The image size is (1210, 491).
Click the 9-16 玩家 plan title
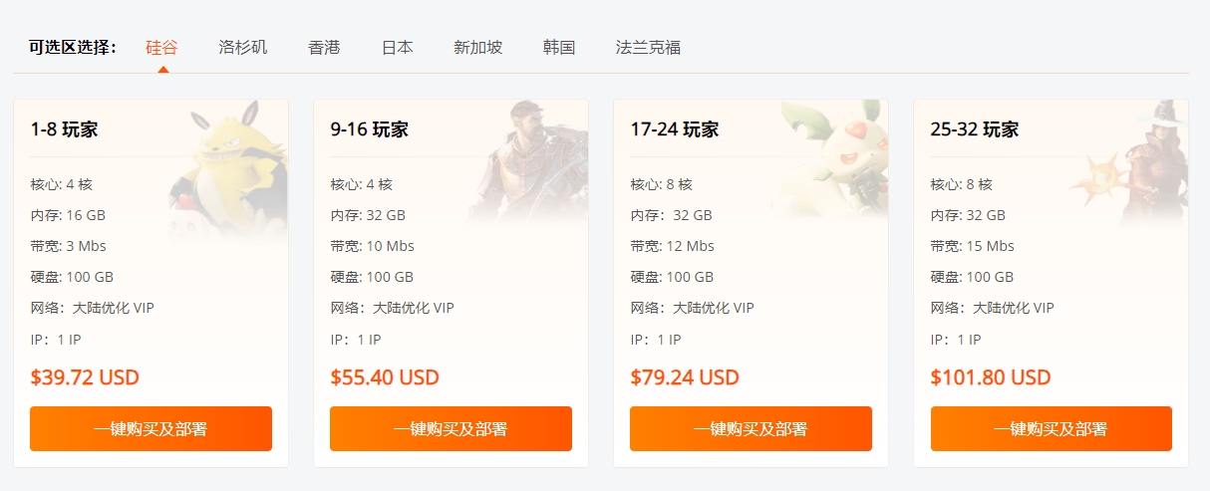point(369,129)
